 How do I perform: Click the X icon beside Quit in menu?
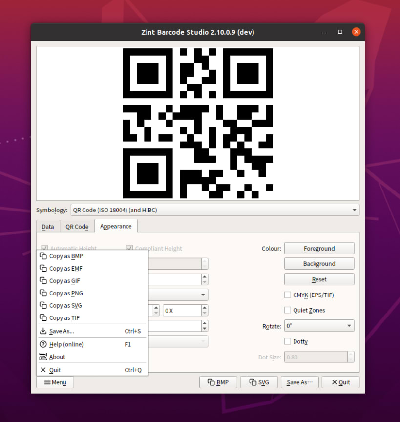43,370
